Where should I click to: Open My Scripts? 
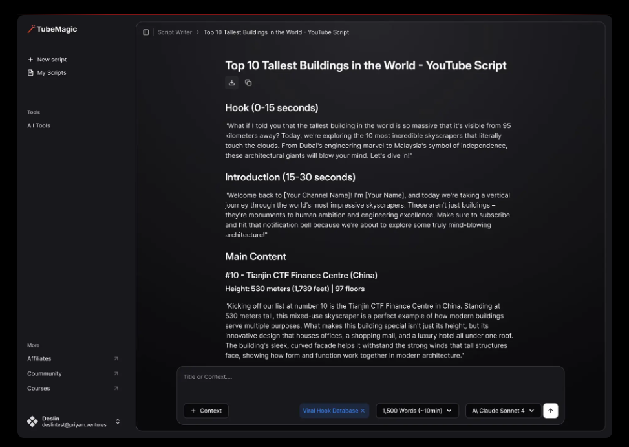click(47, 72)
